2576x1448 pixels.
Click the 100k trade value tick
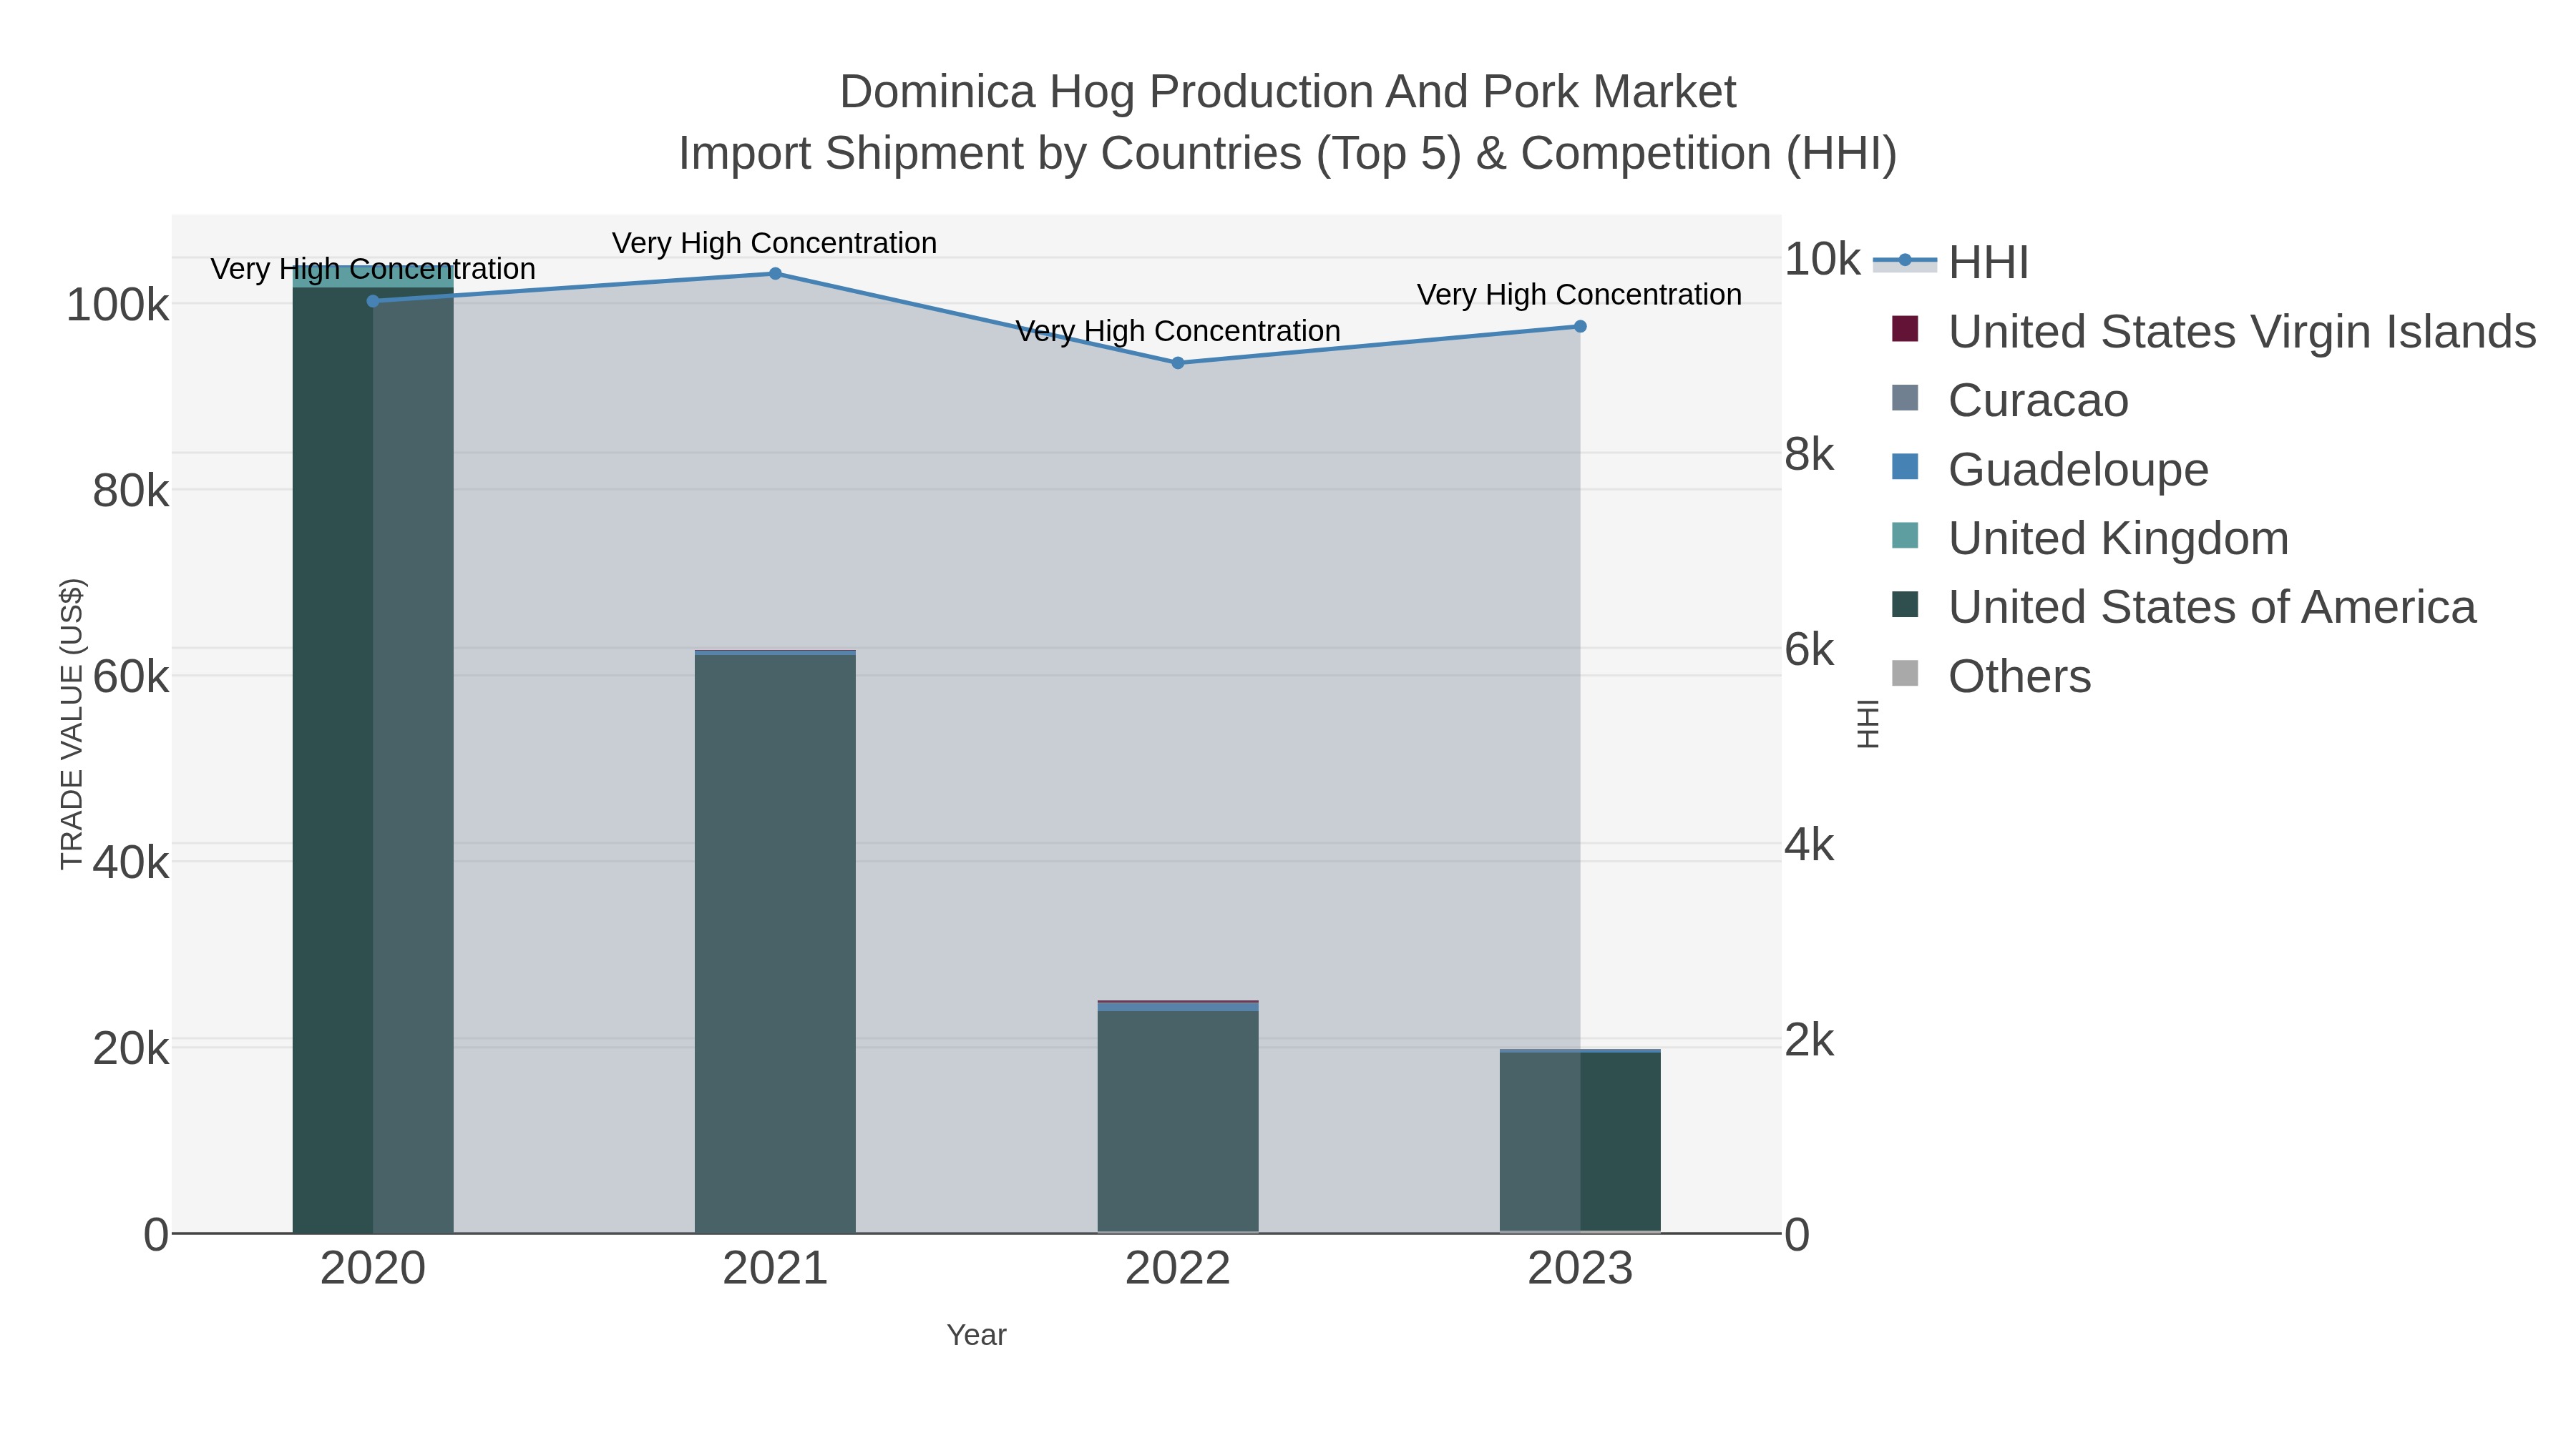pos(117,305)
